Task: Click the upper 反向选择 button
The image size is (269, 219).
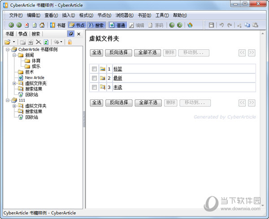Action: pos(118,53)
